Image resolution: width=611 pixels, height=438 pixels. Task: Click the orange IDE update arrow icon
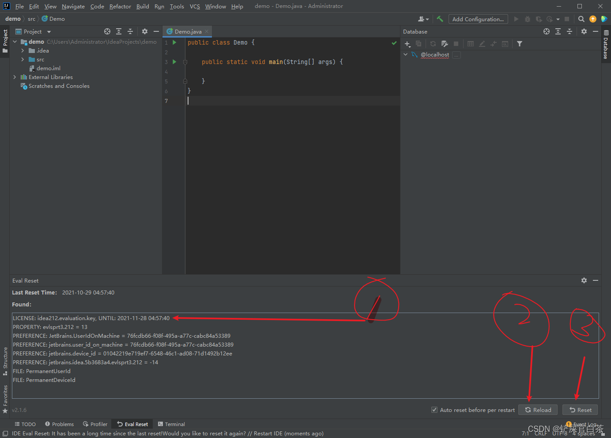[x=593, y=19]
